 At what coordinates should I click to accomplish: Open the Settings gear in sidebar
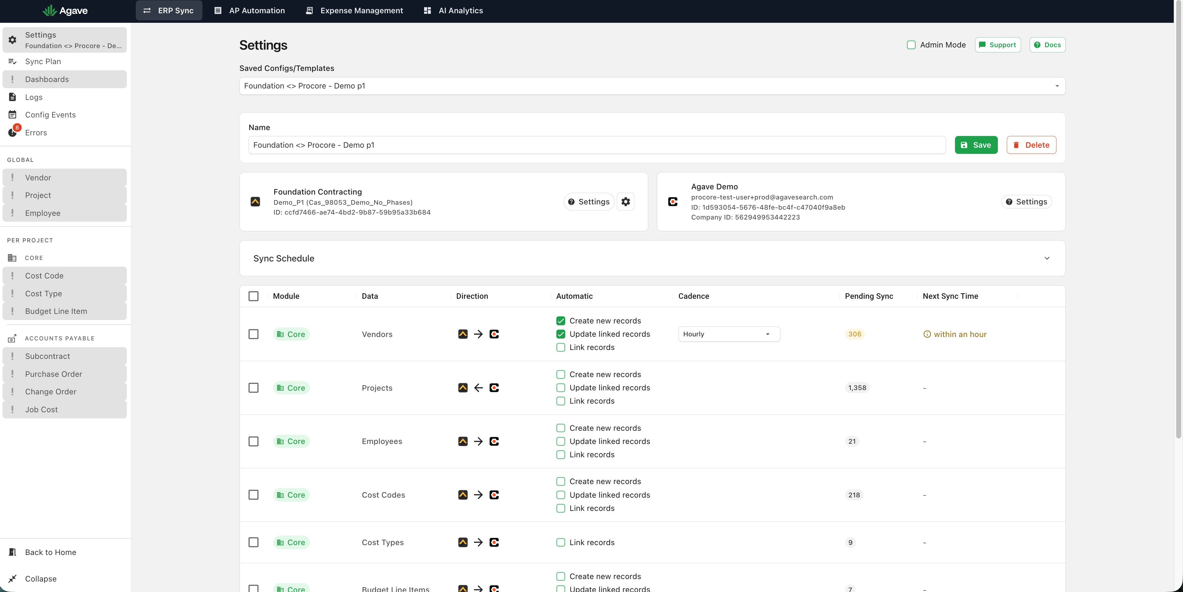[x=12, y=40]
